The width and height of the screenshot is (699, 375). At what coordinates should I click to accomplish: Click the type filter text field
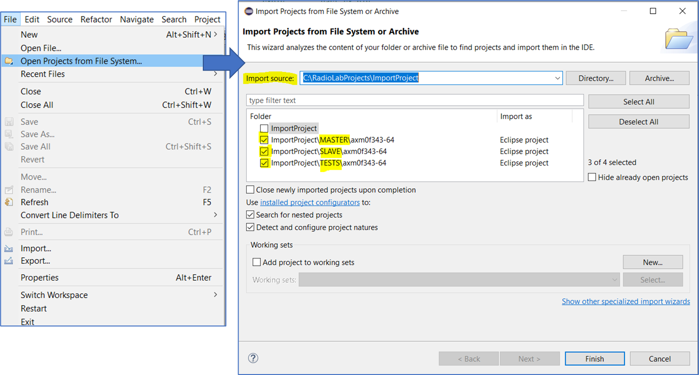pyautogui.click(x=415, y=100)
